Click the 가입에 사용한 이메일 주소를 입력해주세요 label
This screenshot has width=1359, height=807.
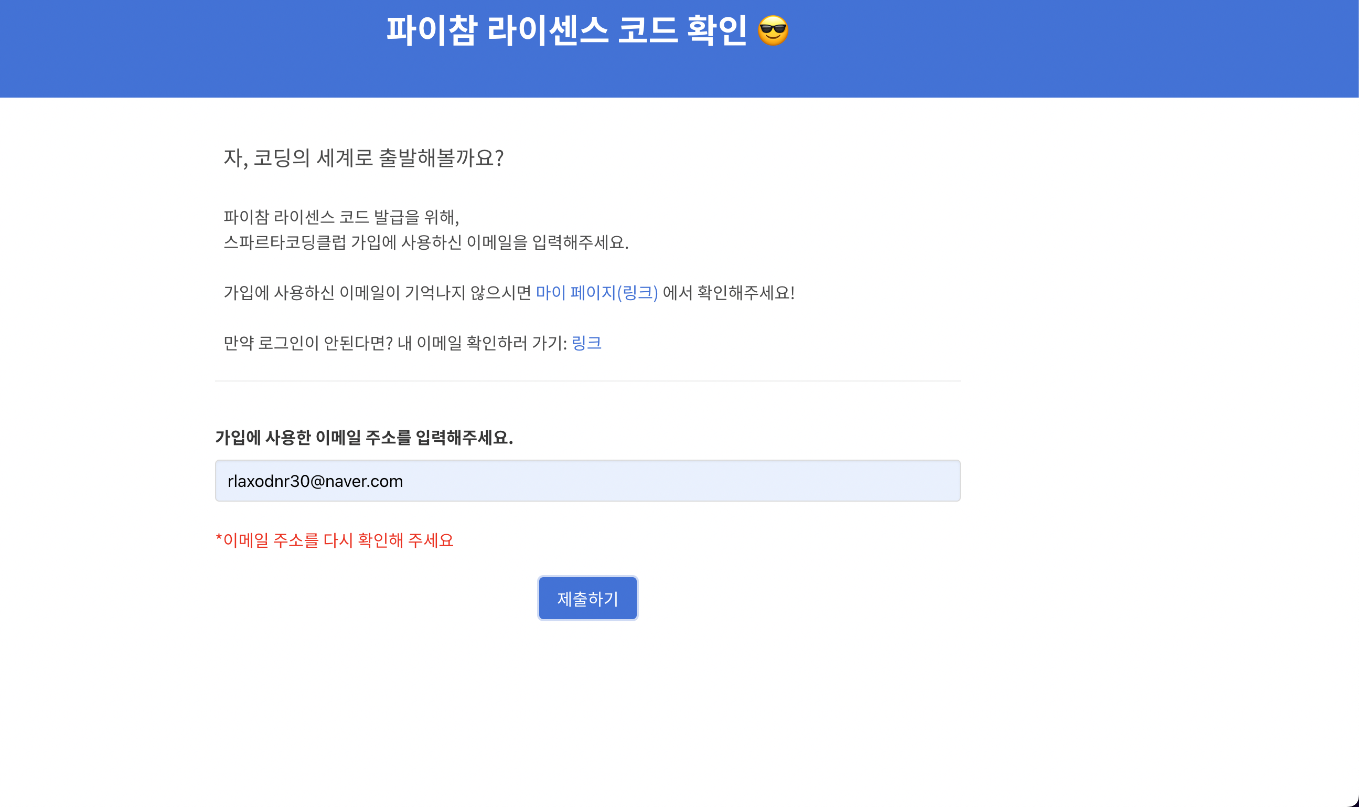pos(364,437)
